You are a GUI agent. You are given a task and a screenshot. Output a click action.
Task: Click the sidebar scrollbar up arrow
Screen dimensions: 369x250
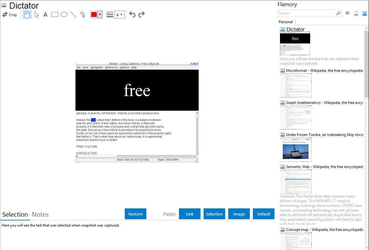(x=367, y=28)
